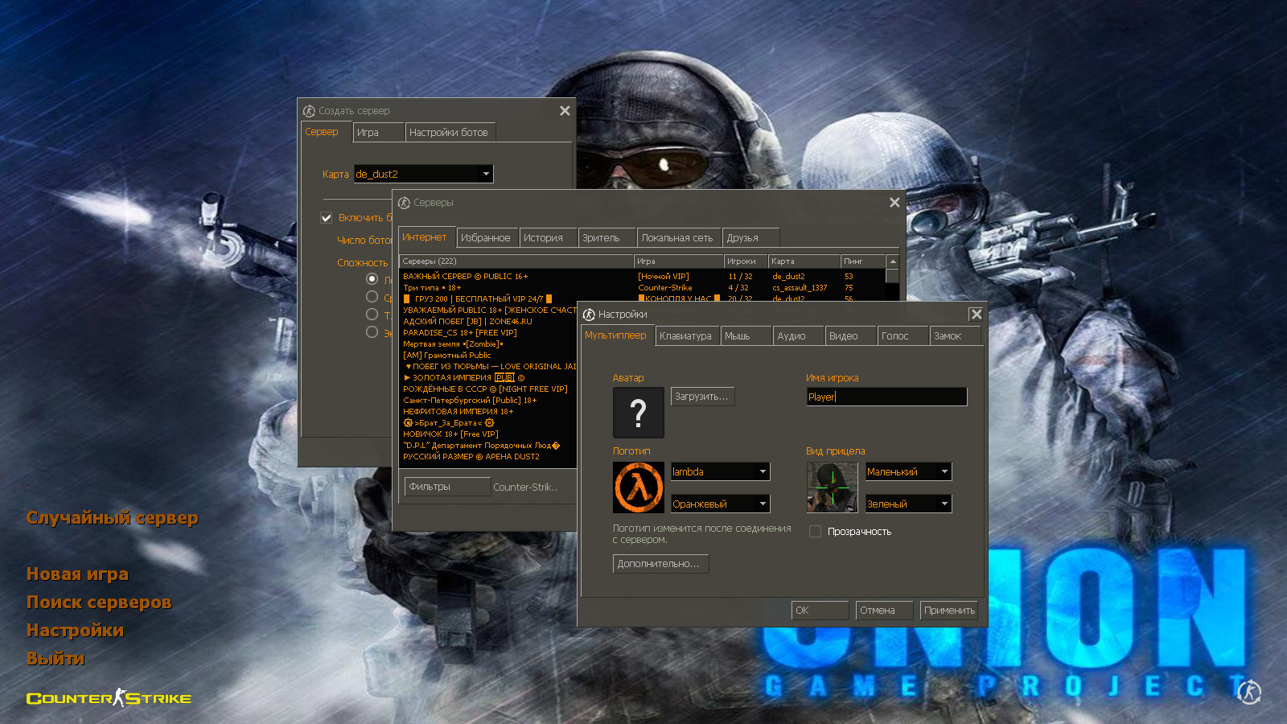Click the Counter-Strike logo in bottom-right corner
Image resolution: width=1287 pixels, height=724 pixels.
[1249, 692]
